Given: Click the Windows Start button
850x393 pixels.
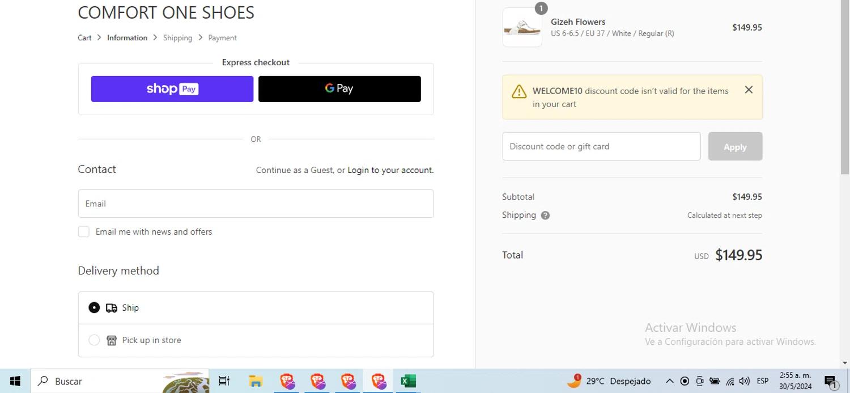Looking at the screenshot, I should click(15, 381).
